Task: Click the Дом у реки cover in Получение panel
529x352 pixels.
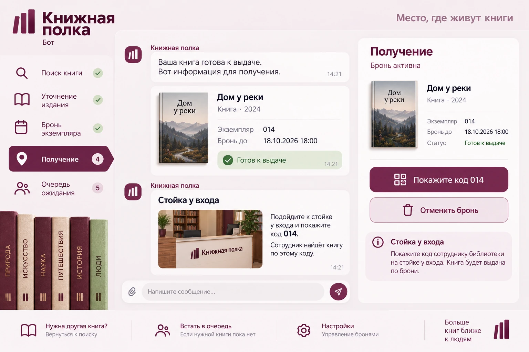Action: pyautogui.click(x=394, y=114)
